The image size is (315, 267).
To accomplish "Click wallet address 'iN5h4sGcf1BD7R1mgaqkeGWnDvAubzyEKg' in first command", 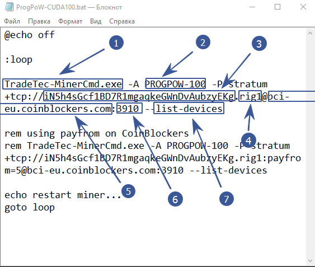I will tap(139, 97).
